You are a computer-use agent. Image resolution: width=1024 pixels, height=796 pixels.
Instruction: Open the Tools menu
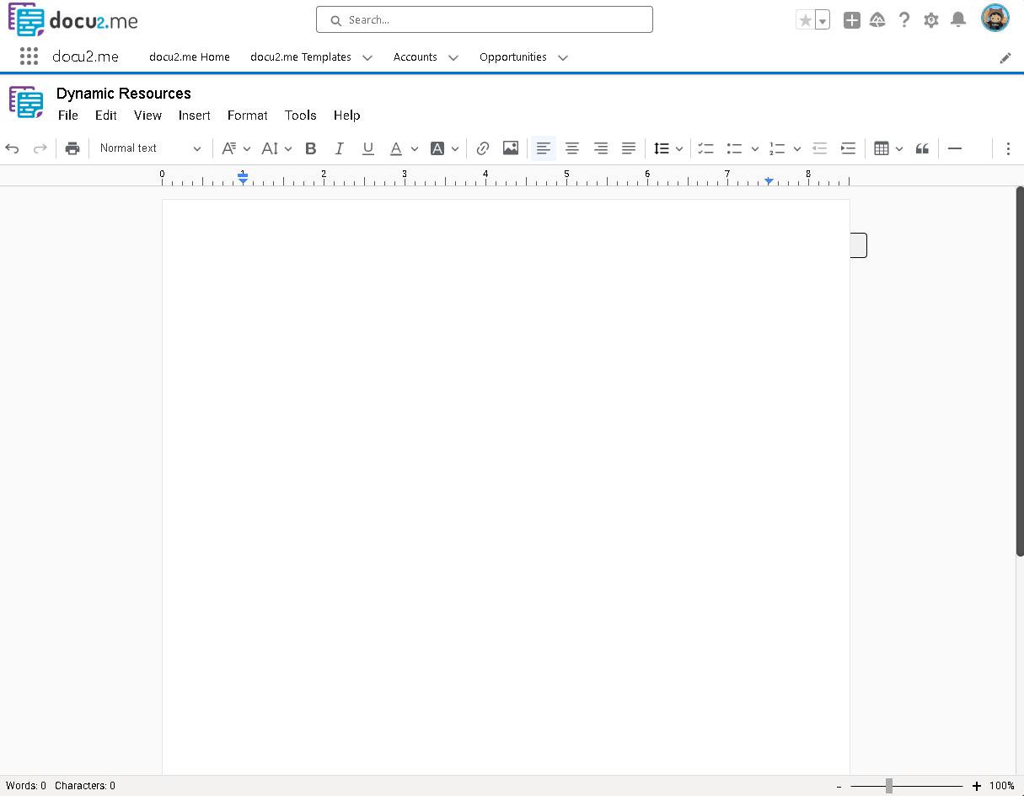[x=301, y=116]
